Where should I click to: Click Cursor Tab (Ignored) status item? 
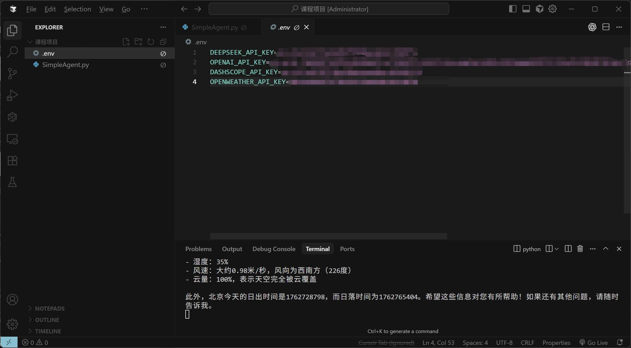tap(387, 343)
